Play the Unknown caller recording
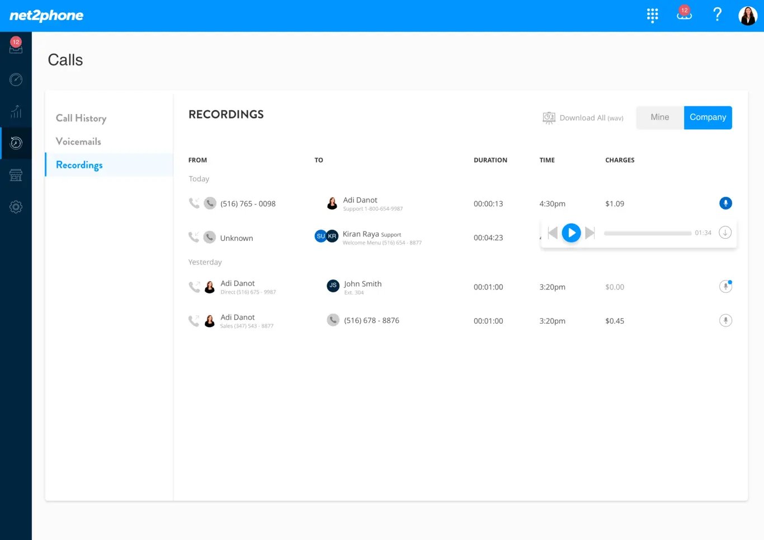The height and width of the screenshot is (540, 764). (571, 233)
